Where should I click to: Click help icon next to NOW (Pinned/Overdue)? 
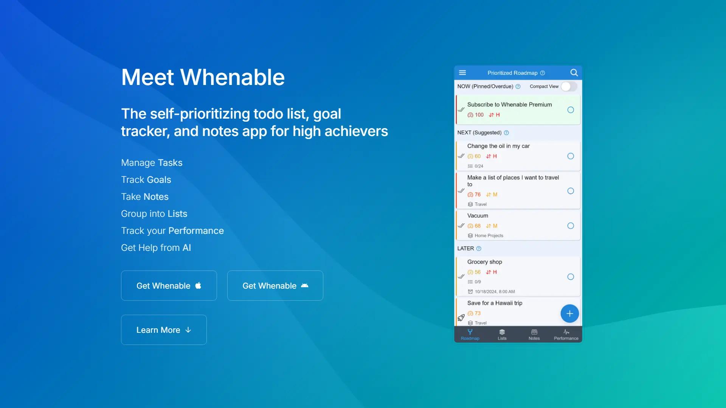click(518, 87)
